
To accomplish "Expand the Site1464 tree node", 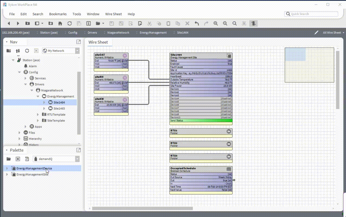I will click(44, 103).
